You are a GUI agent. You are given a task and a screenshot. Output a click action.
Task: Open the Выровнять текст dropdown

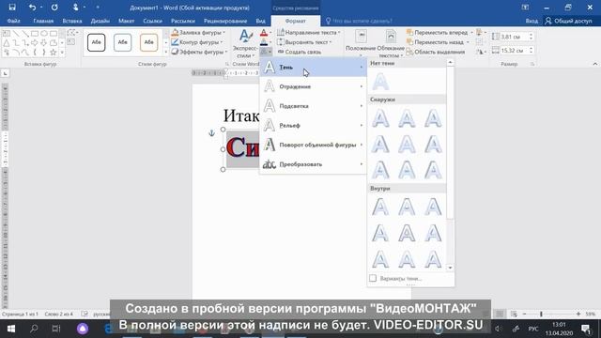304,42
